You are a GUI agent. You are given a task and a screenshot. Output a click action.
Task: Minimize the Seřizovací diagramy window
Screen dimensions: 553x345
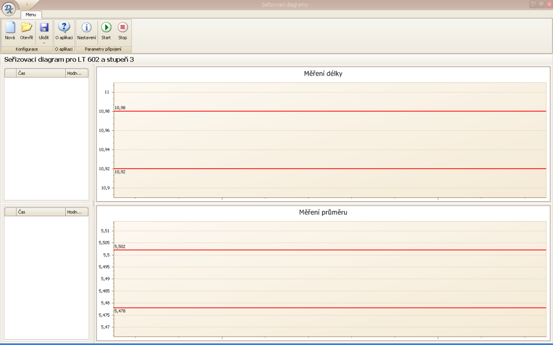[533, 4]
